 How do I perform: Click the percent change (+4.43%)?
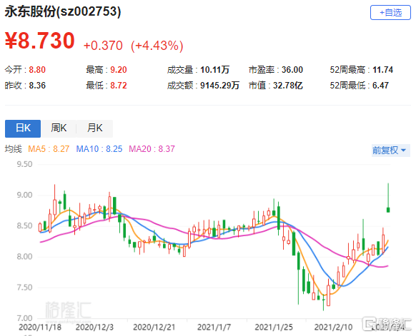(157, 46)
